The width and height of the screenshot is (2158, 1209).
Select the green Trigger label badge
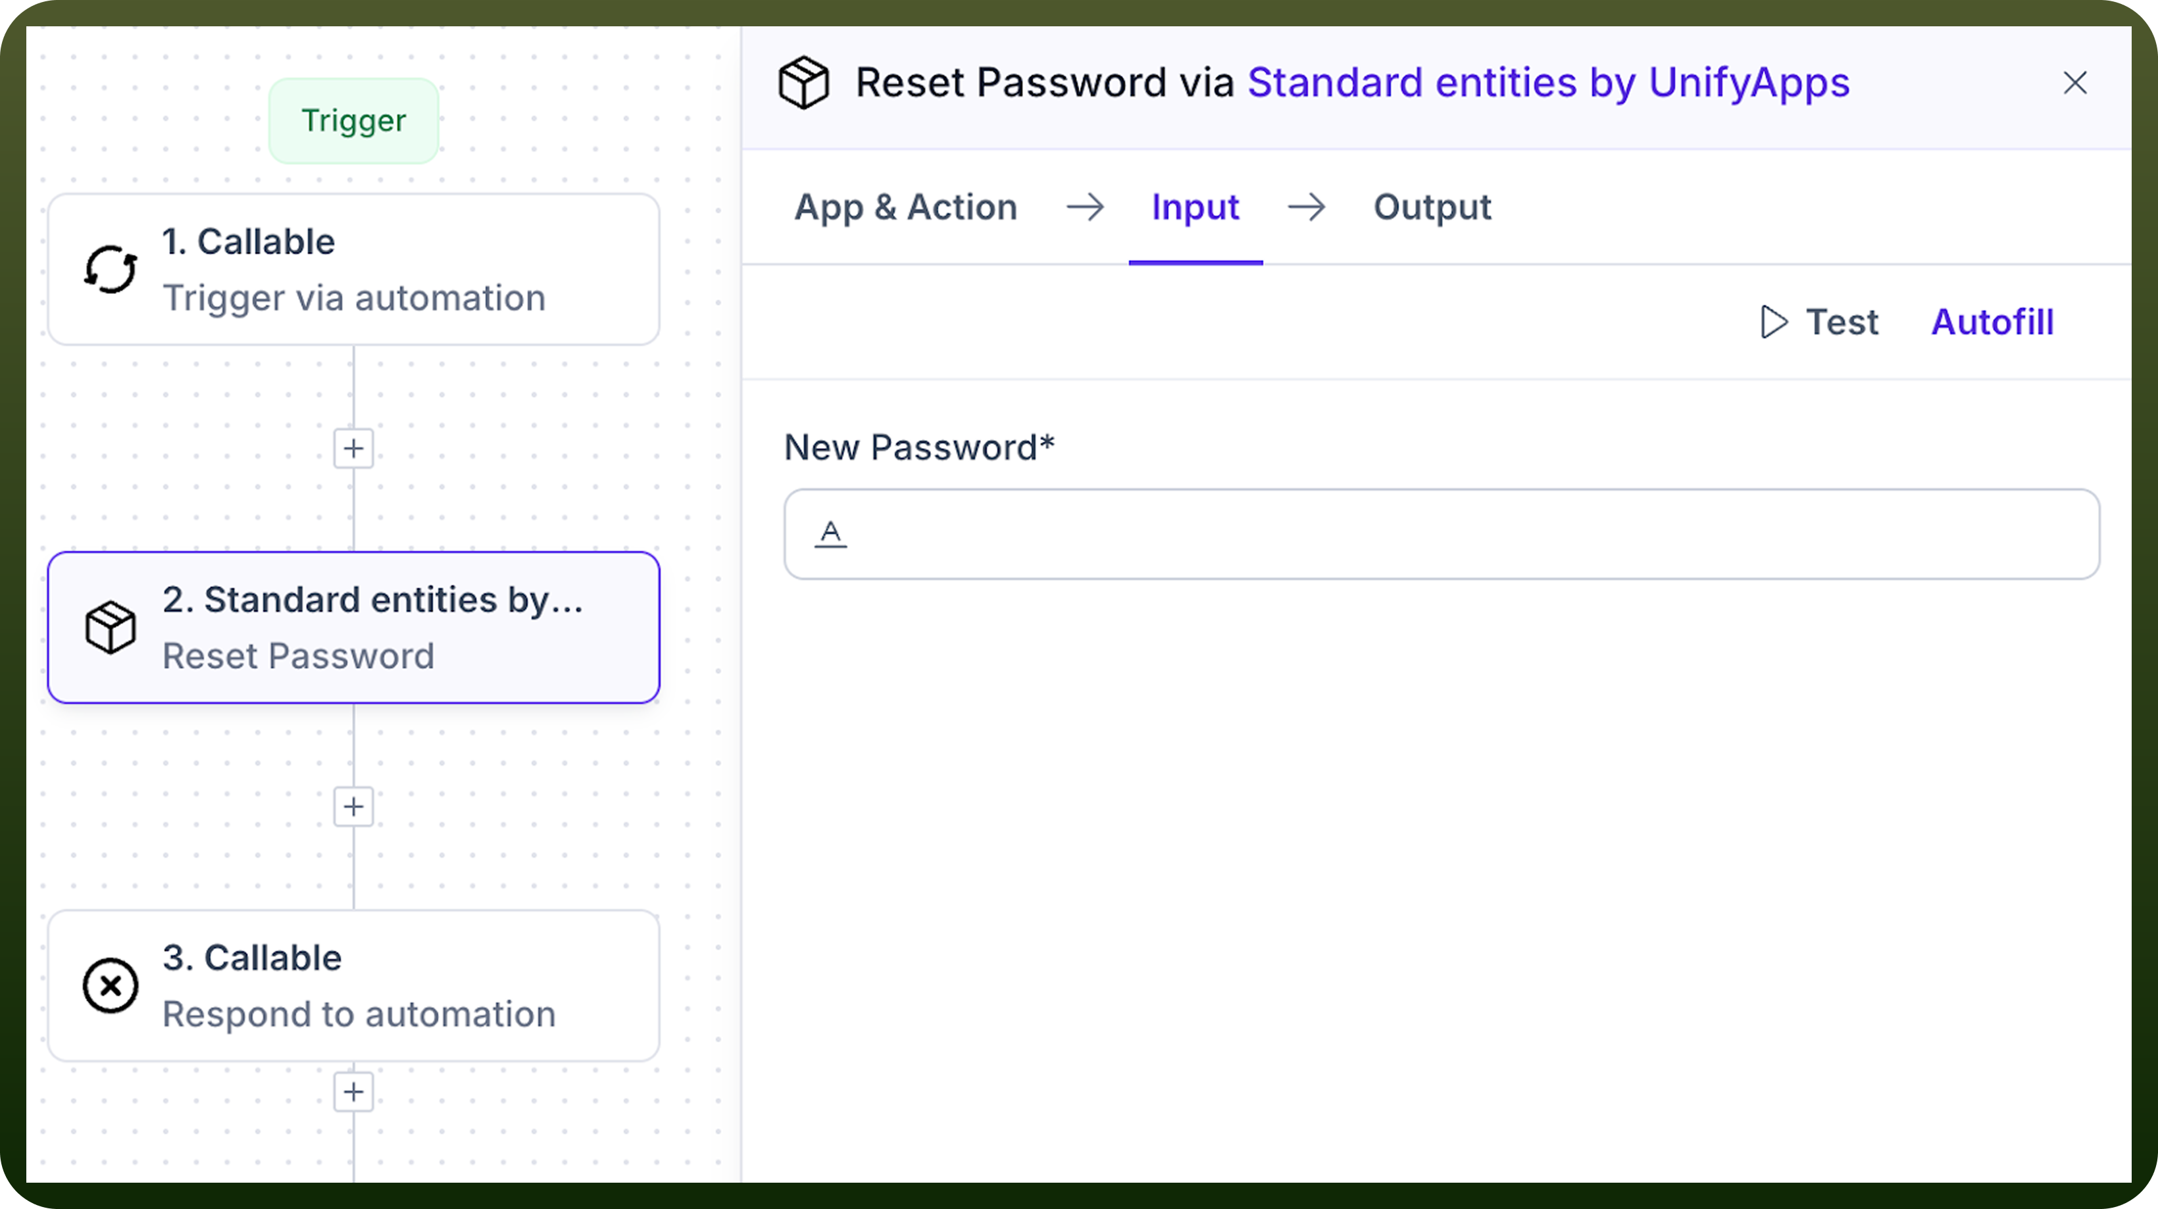[x=353, y=120]
